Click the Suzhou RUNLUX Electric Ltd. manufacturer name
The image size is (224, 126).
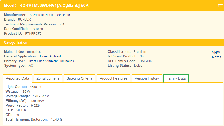click(50, 15)
